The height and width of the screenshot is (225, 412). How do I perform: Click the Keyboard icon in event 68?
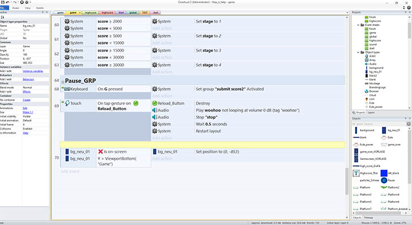tap(68, 89)
